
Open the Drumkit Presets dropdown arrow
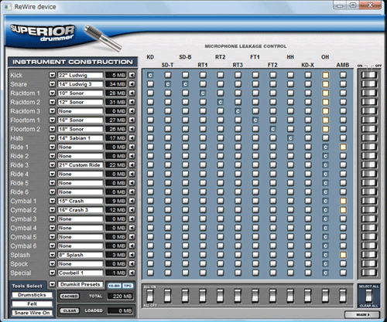[x=52, y=284]
